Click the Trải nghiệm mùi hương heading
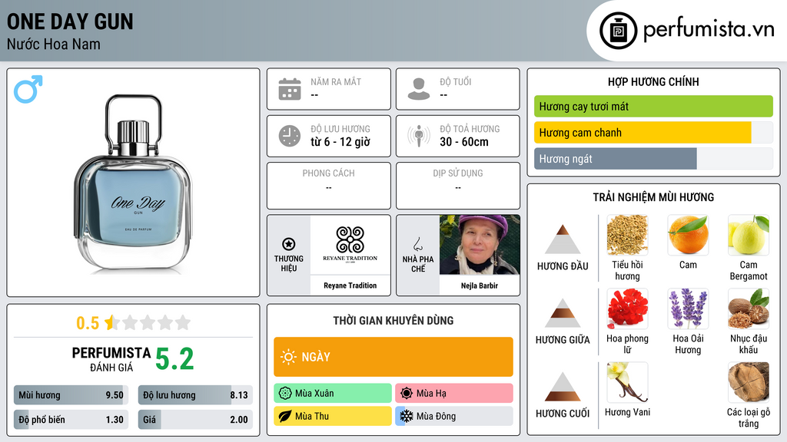The height and width of the screenshot is (442, 787). coord(653,197)
